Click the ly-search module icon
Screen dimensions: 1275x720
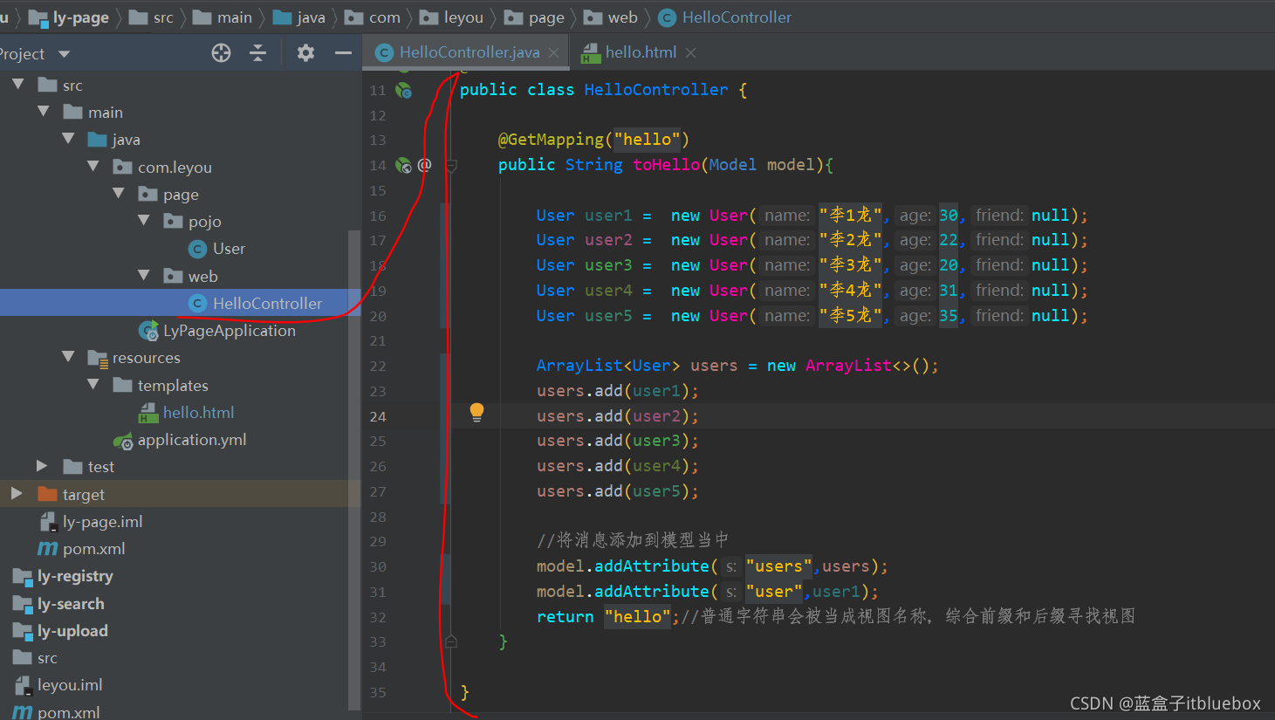(x=23, y=604)
